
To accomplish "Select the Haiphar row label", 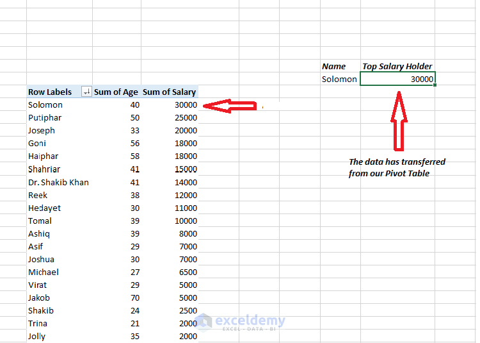I will [43, 156].
